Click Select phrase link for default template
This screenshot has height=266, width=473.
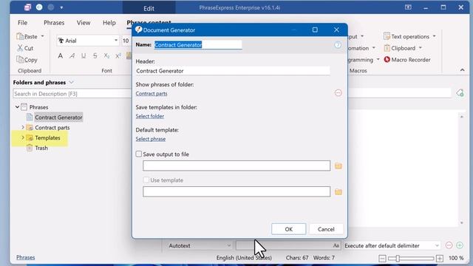point(151,139)
